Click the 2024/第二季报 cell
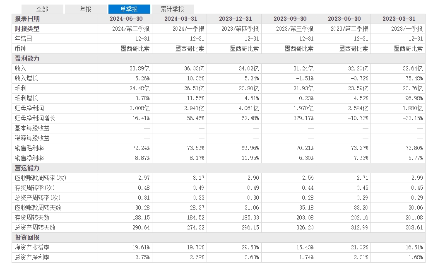 (131, 29)
